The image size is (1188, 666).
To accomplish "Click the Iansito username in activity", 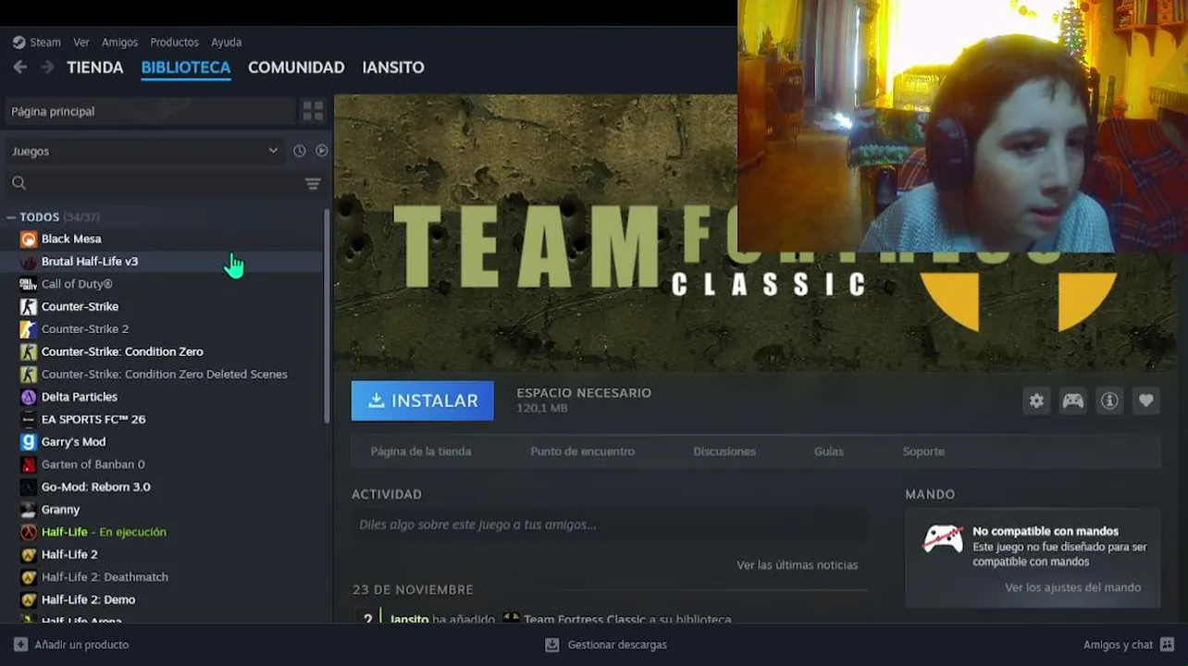I will 409,619.
